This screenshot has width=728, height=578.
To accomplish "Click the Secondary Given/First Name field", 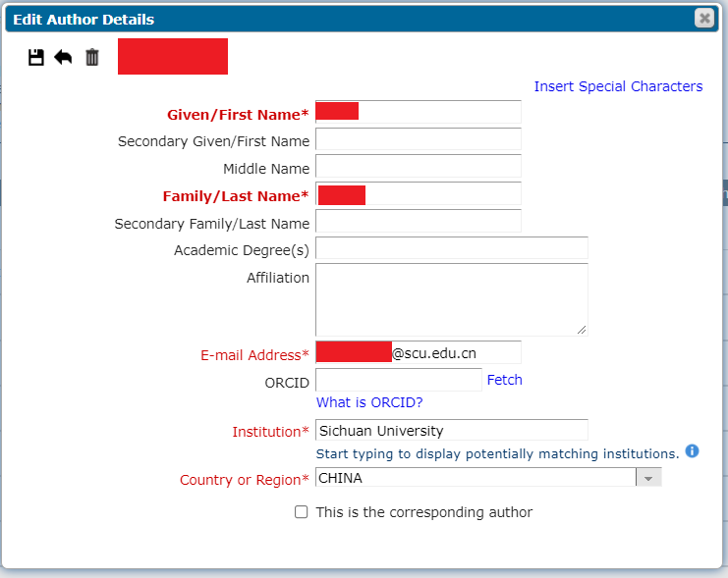I will (x=418, y=139).
